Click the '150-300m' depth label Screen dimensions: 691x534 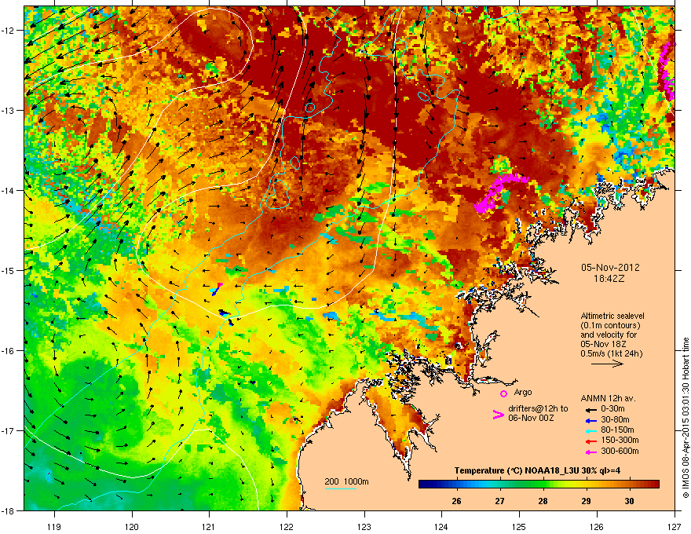(x=620, y=440)
